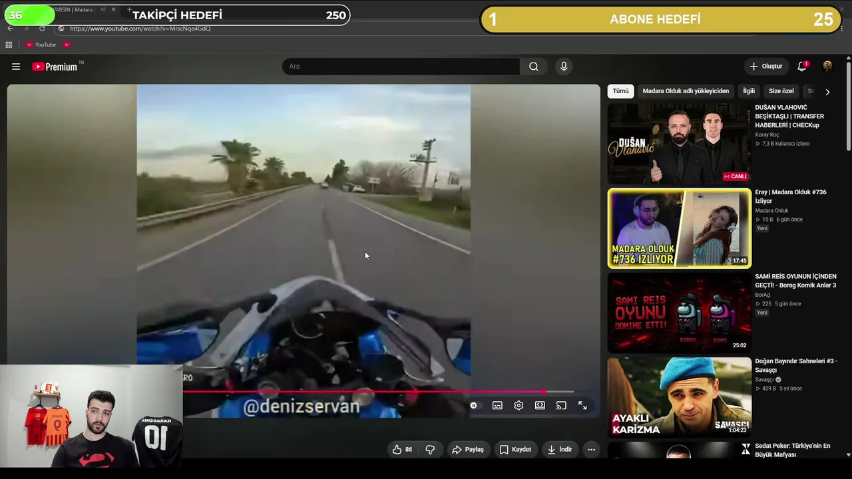This screenshot has height=479, width=852.
Task: Open title 'DUŠAN VLAHOVIĆ BEŞİKTAŞLI | TRANSFER'
Action: [791, 116]
